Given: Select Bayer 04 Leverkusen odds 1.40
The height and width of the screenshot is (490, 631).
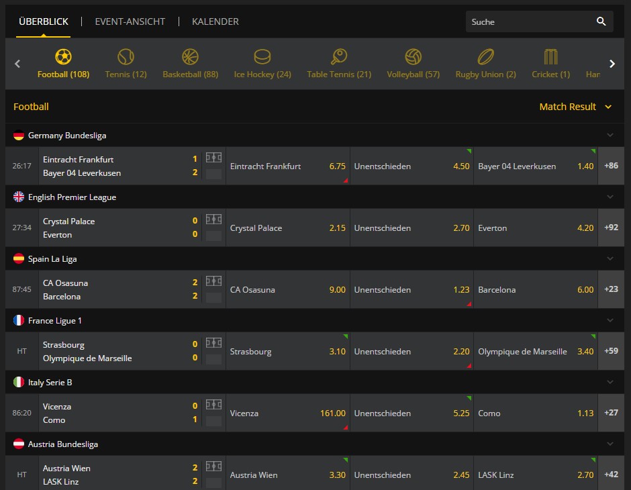Looking at the screenshot, I should click(536, 166).
